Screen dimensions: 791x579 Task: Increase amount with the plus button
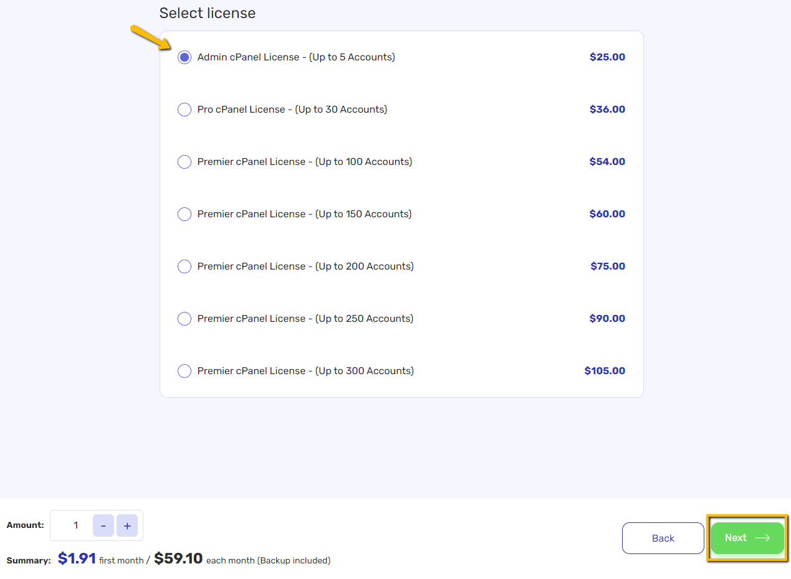click(x=127, y=525)
